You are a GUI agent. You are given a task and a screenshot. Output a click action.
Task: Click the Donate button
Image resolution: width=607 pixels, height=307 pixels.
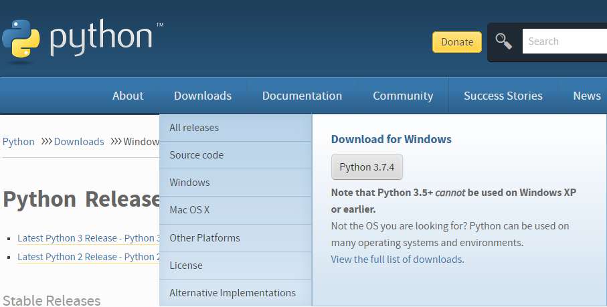point(457,41)
